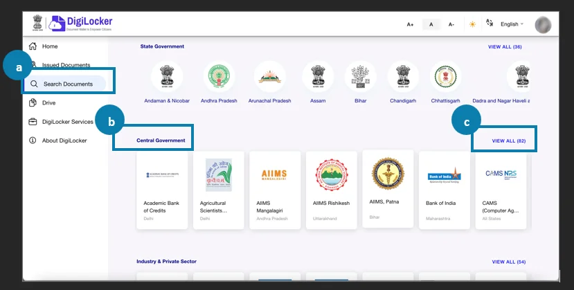This screenshot has height=290, width=574.
Task: Open Drive in the sidebar
Action: [x=48, y=102]
